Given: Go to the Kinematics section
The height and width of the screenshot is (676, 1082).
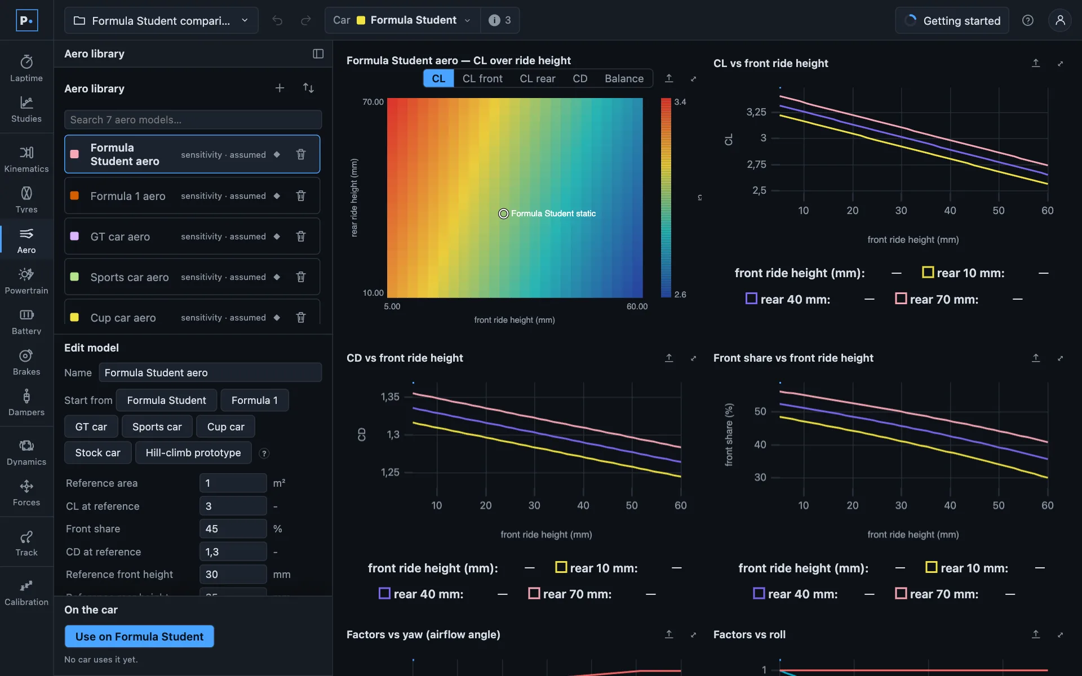Looking at the screenshot, I should point(26,159).
